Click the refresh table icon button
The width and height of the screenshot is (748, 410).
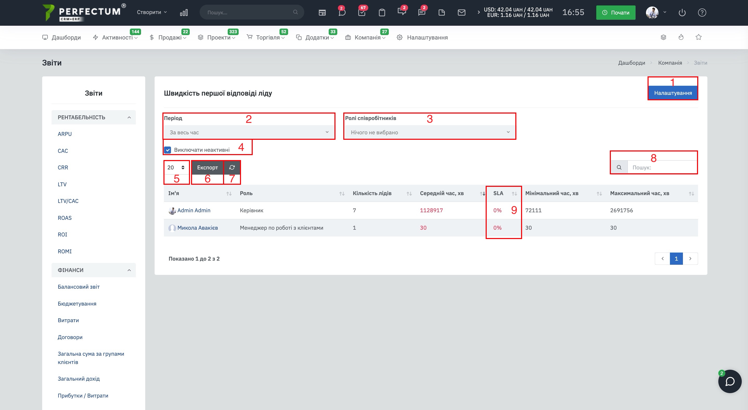tap(232, 167)
